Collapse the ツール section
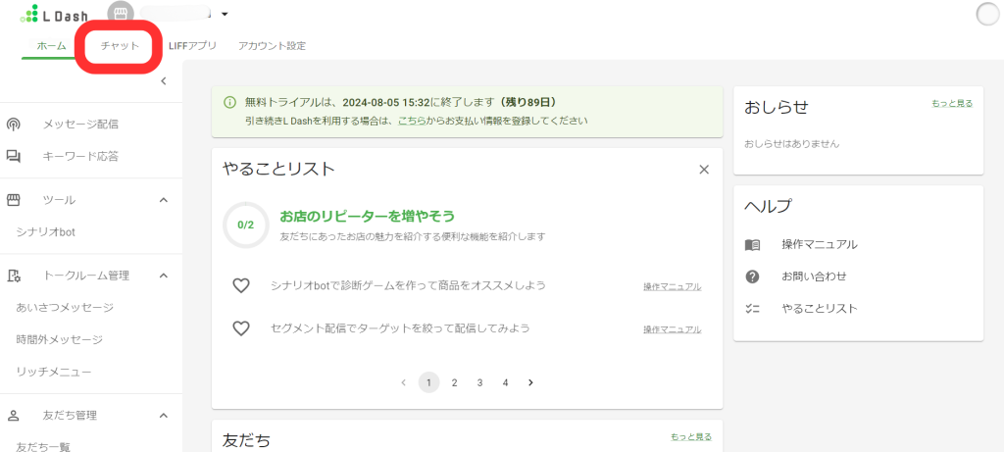Screen dimensions: 1004x452 pos(164,200)
